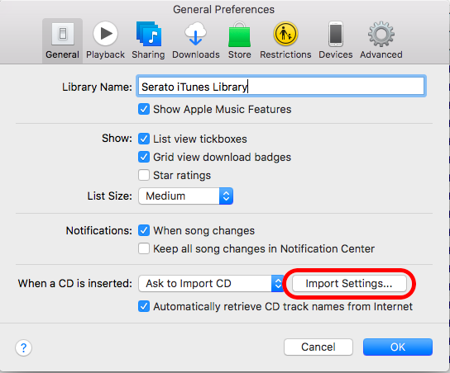Open the List Size Medium dropdown

[x=185, y=196]
